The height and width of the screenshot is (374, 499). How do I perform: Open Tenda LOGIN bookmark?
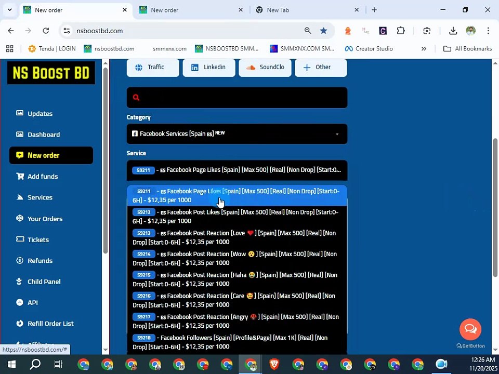(52, 49)
